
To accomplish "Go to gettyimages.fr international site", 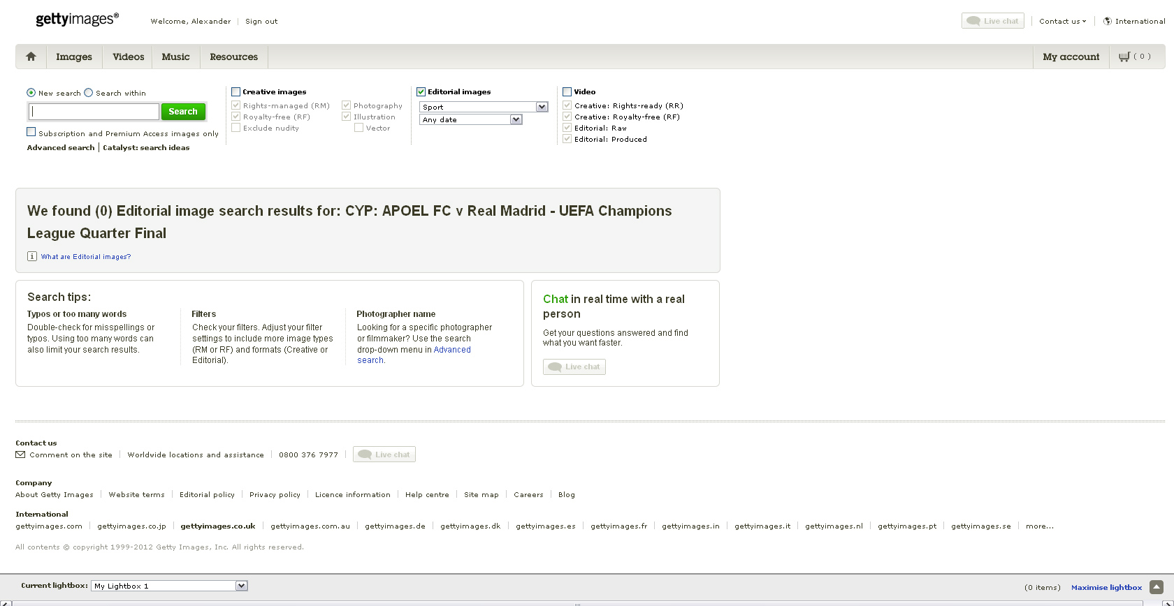I will tap(618, 526).
